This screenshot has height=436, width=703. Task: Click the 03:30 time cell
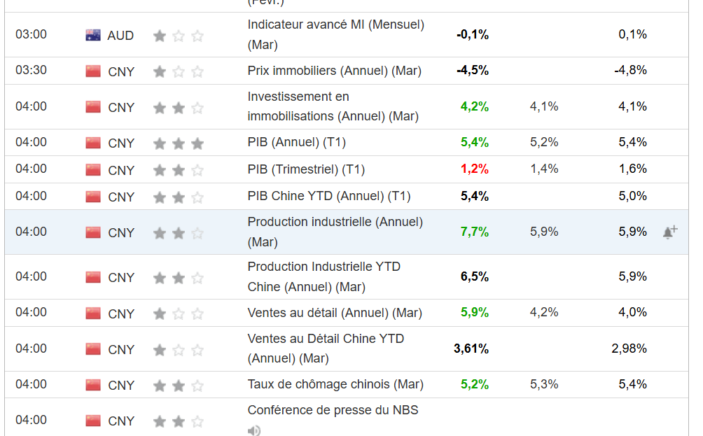[31, 70]
